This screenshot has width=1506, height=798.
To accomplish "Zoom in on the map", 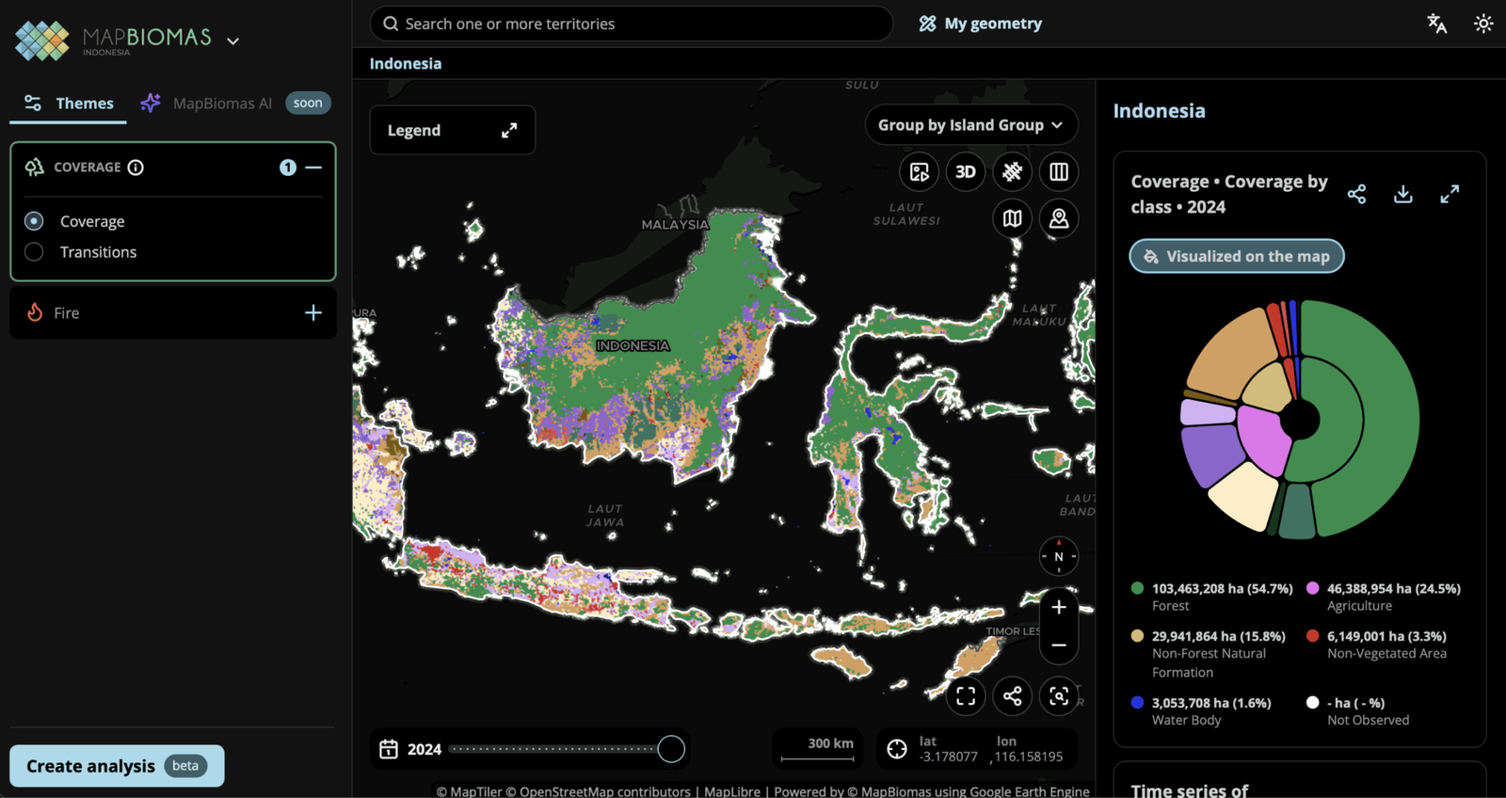I will click(1058, 607).
